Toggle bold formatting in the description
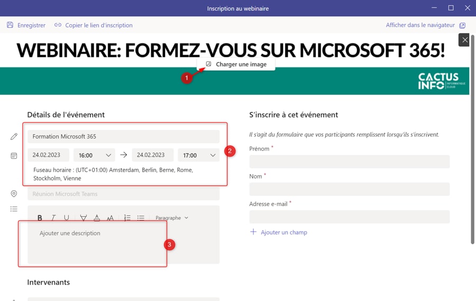 40,218
